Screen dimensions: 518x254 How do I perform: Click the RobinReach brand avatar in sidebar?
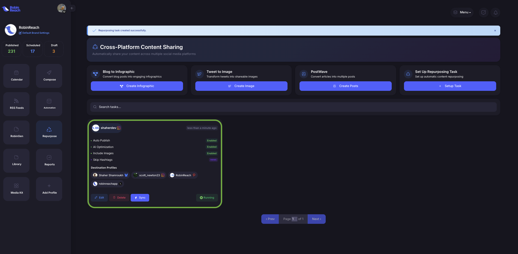pos(11,30)
